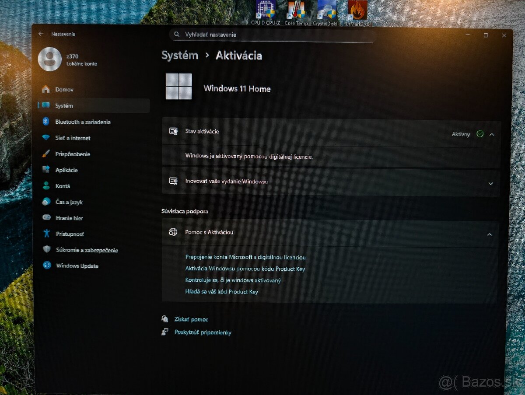Screen dimensions: 525x395
Task: Open the CPUID CPU-Z desktop shortcut
Action: [x=265, y=9]
